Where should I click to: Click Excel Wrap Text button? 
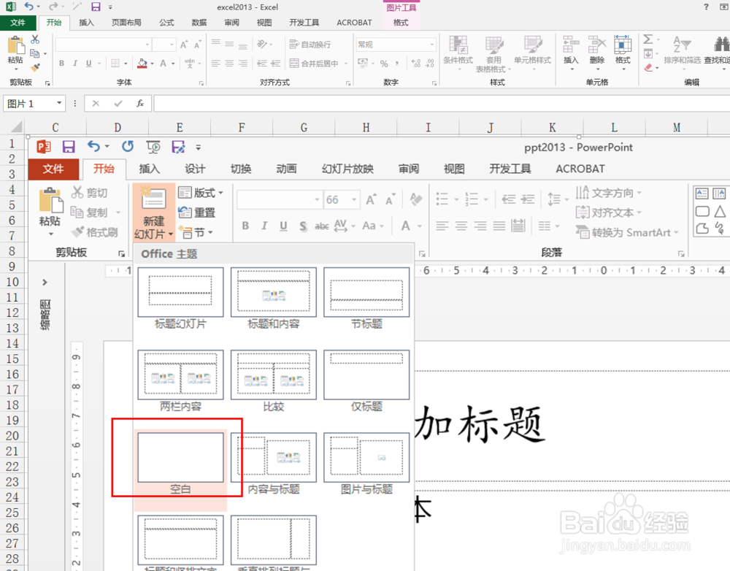pyautogui.click(x=310, y=45)
